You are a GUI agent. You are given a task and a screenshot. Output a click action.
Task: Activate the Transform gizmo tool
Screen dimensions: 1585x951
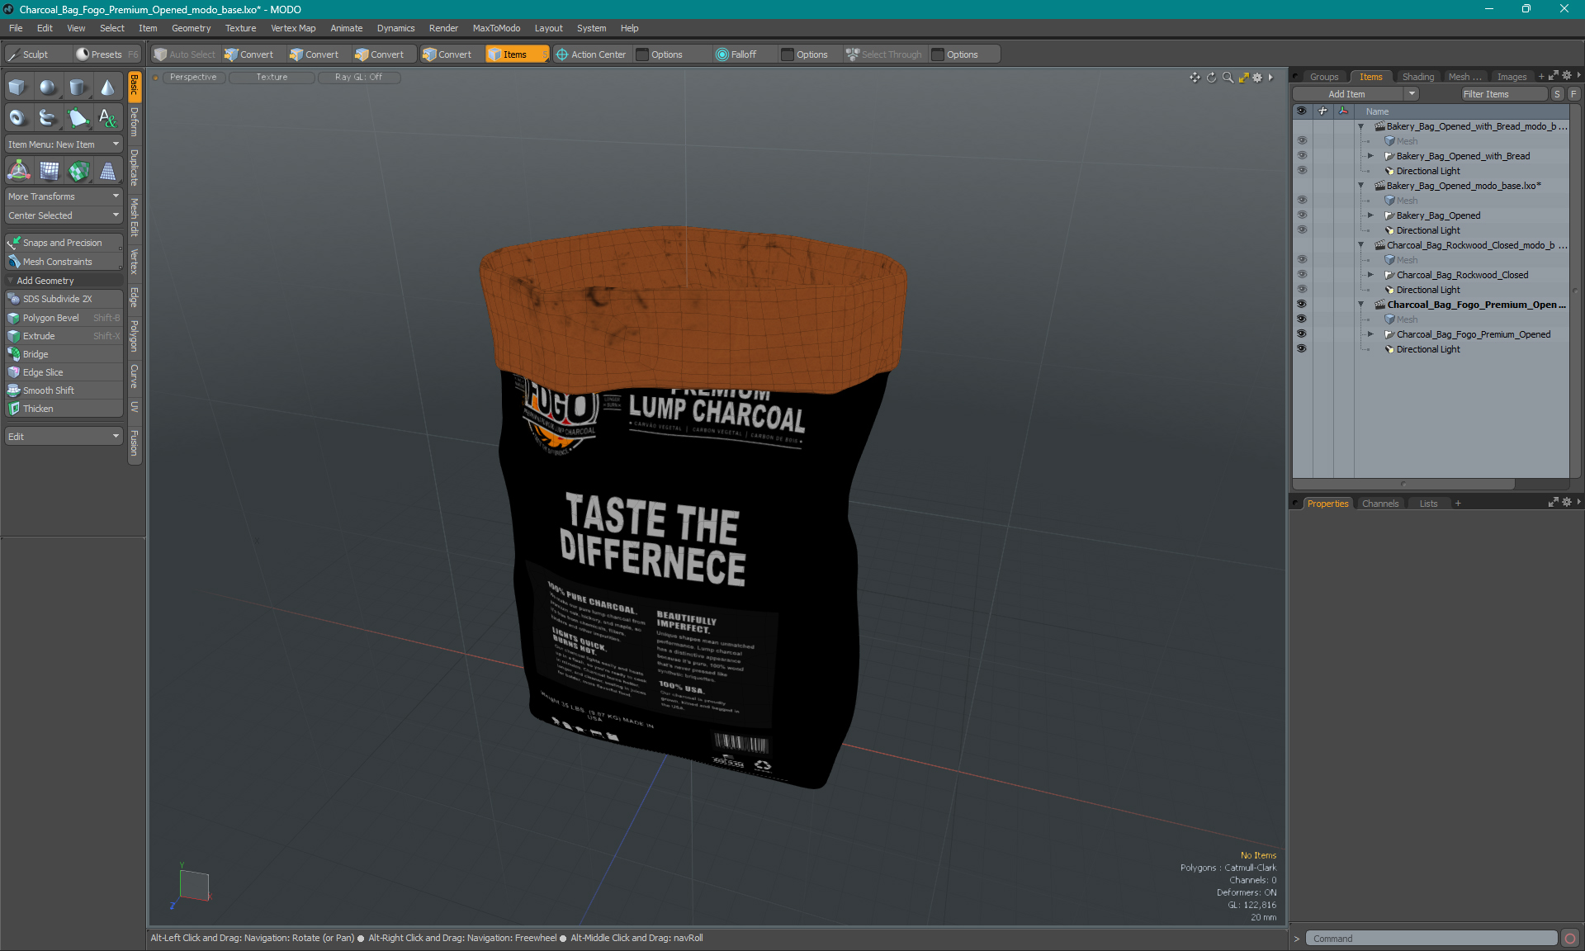pyautogui.click(x=18, y=171)
